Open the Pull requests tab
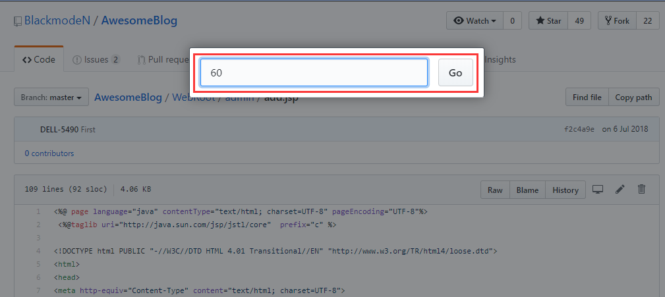Image resolution: width=665 pixels, height=297 pixels. 163,60
